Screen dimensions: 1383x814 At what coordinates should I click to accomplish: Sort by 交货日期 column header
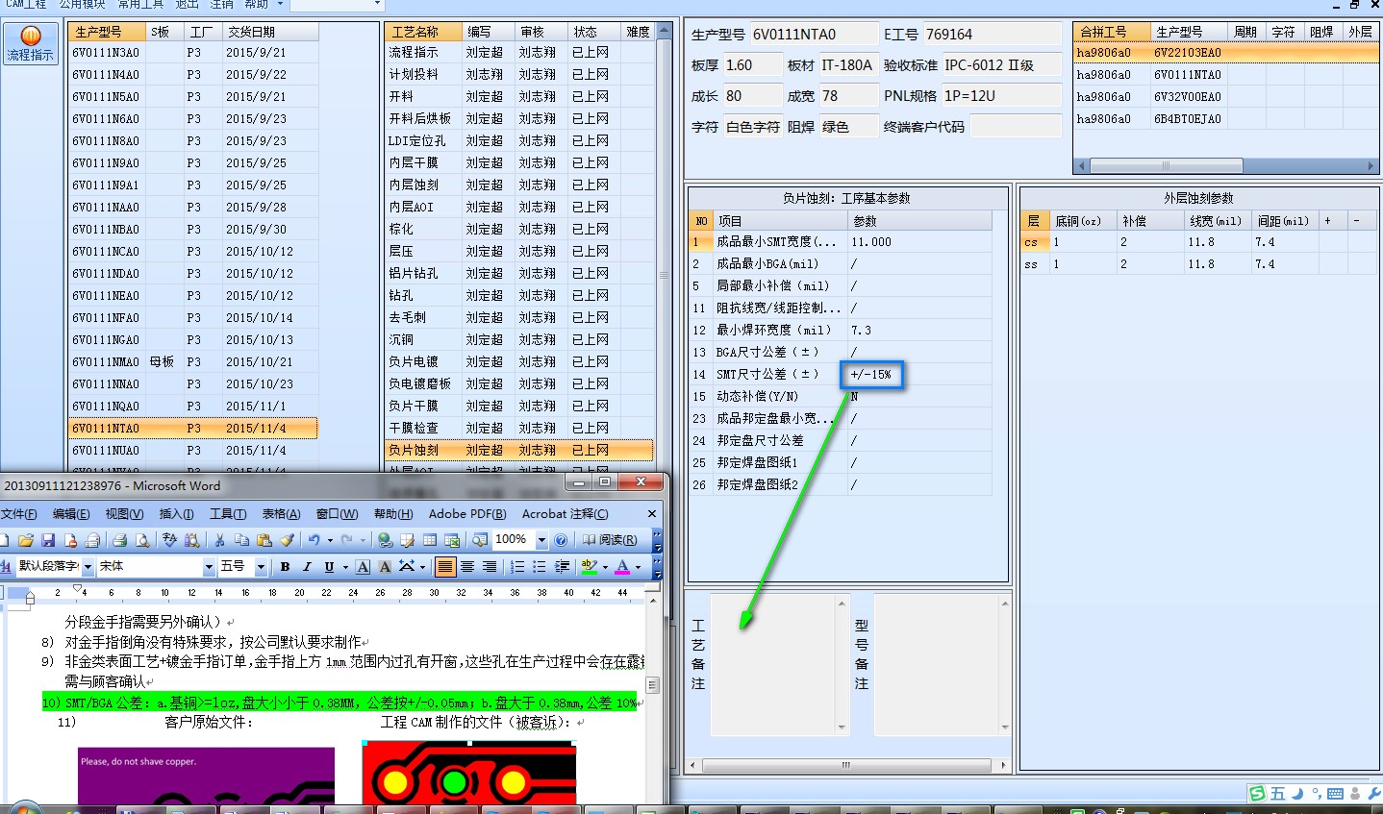(269, 32)
